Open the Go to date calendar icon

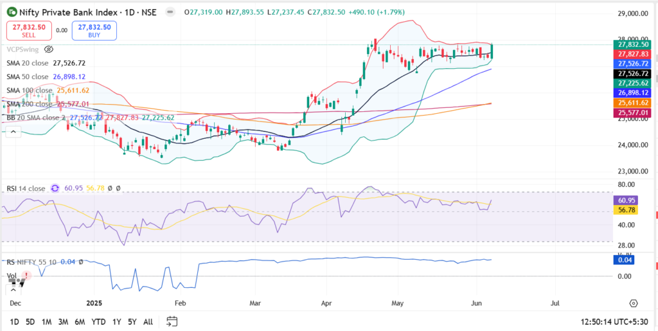[x=172, y=321]
